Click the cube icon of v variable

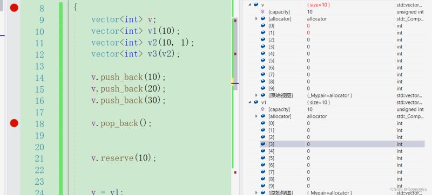(256, 5)
